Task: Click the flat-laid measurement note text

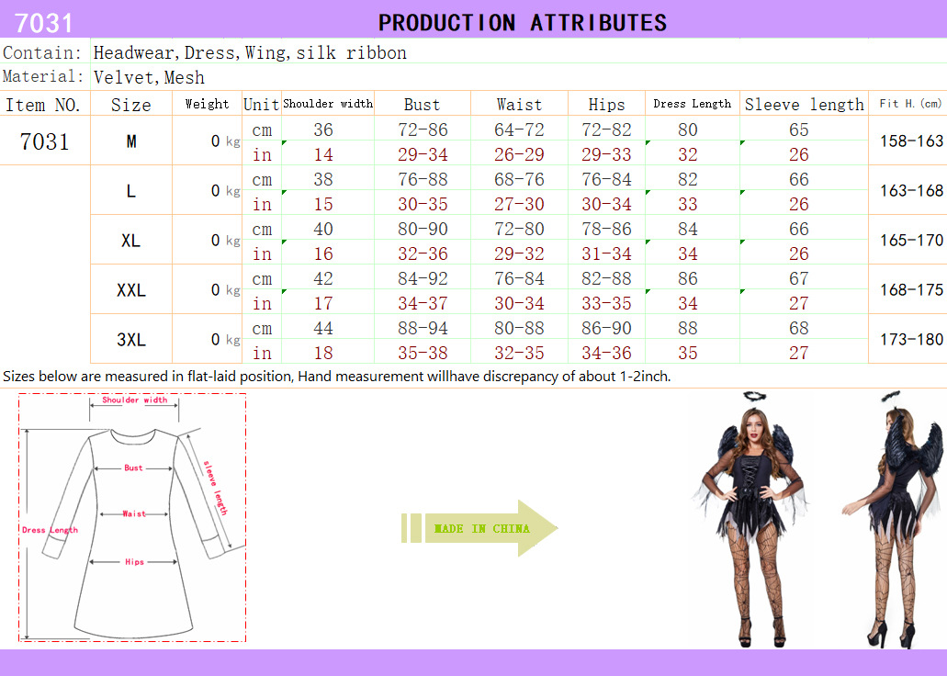Action: [x=336, y=376]
